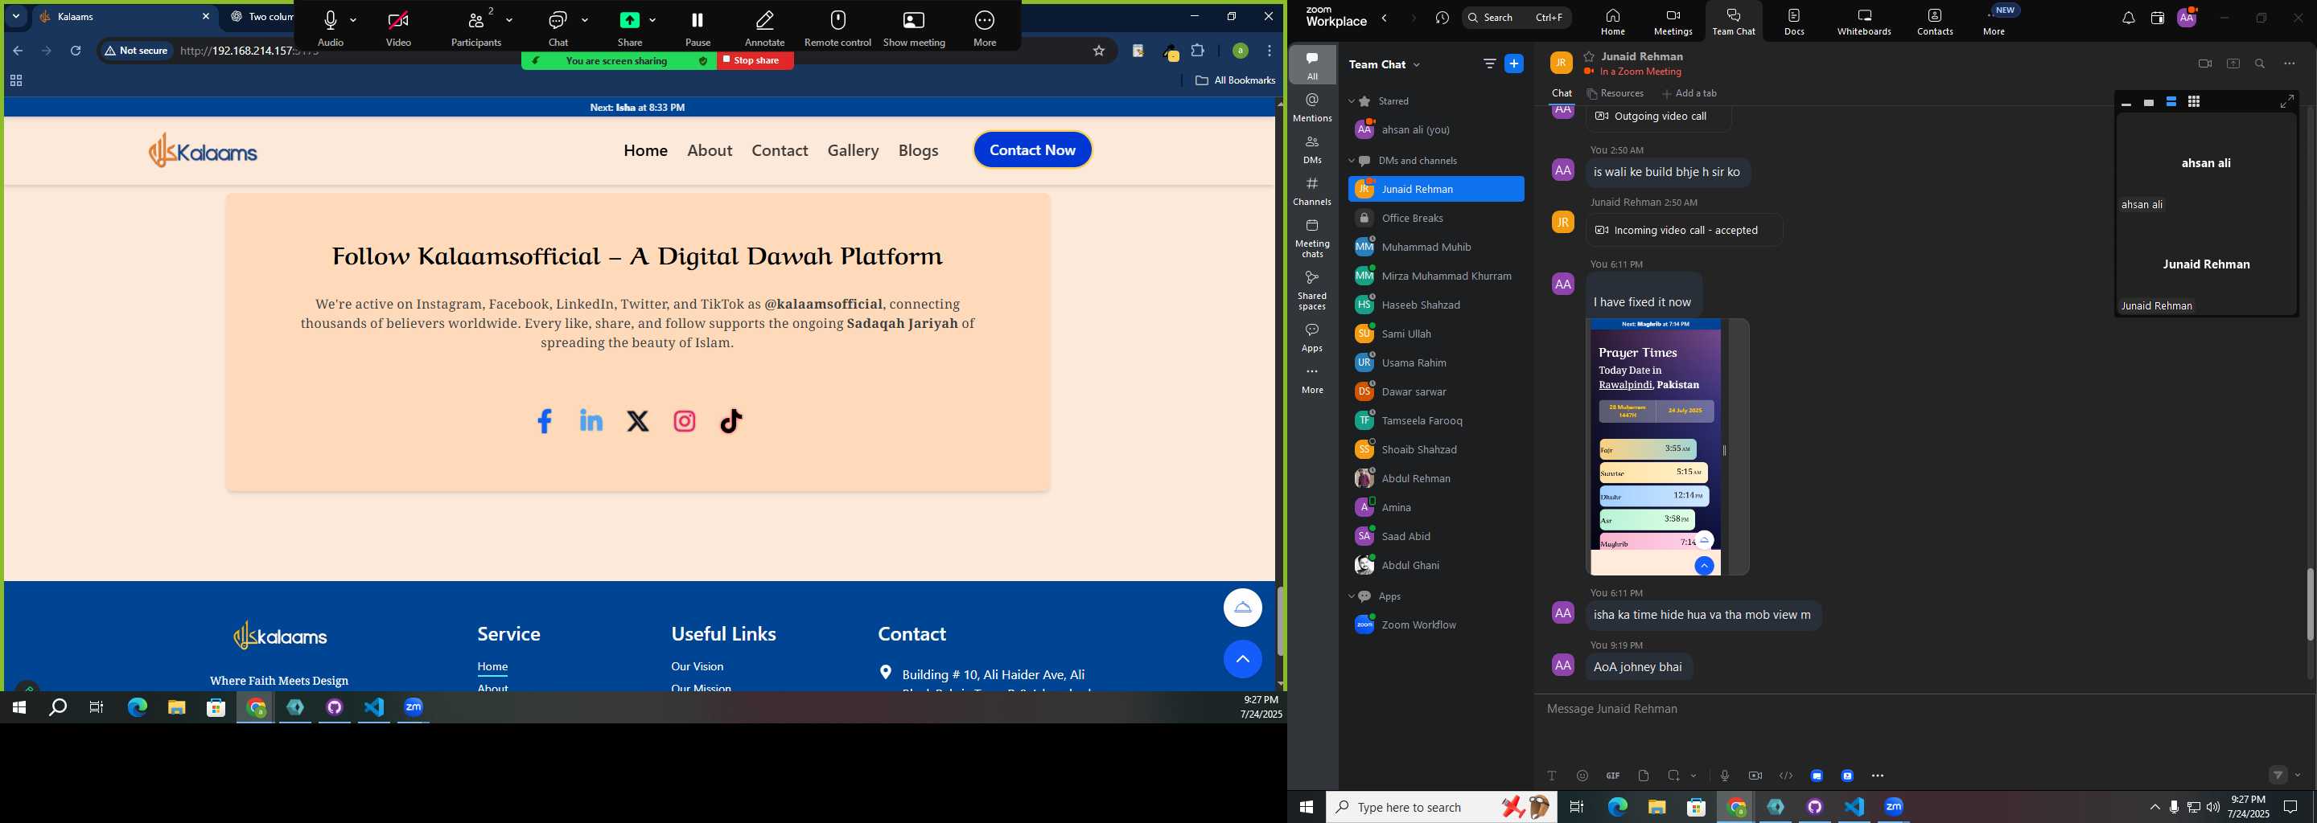This screenshot has height=823, width=2317.
Task: Click the LinkedIn icon on Kalaams page
Action: [x=591, y=420]
